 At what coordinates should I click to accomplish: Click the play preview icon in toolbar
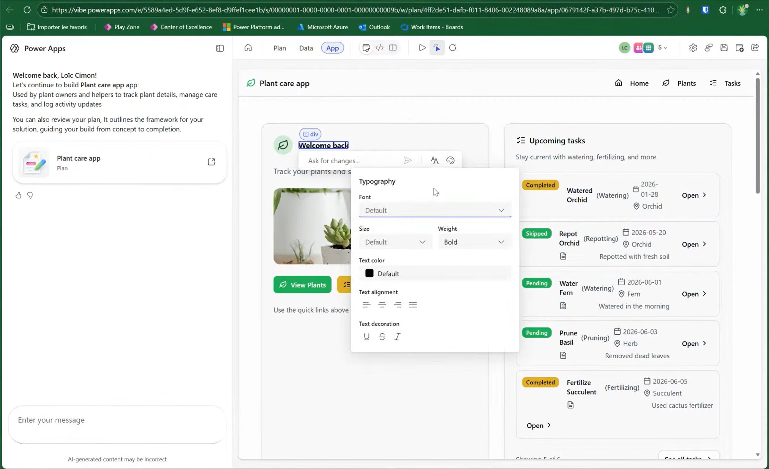422,48
